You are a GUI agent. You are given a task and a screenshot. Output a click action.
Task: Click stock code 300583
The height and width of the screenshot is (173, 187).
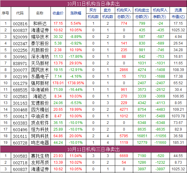coord(20,156)
